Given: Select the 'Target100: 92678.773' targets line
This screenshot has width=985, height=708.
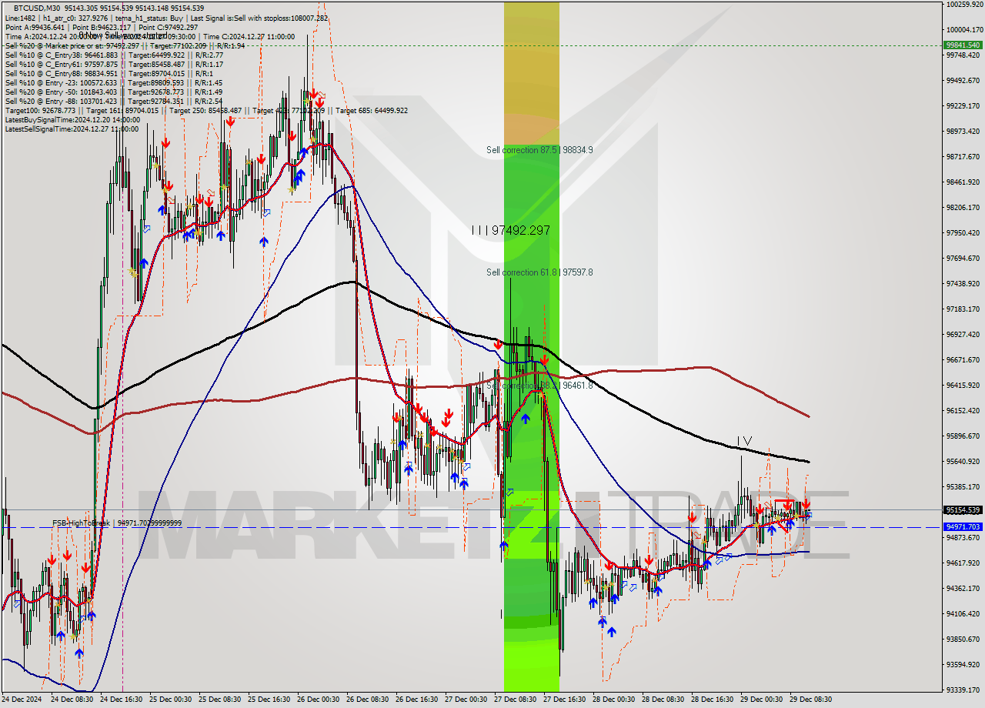Looking at the screenshot, I should click(206, 110).
